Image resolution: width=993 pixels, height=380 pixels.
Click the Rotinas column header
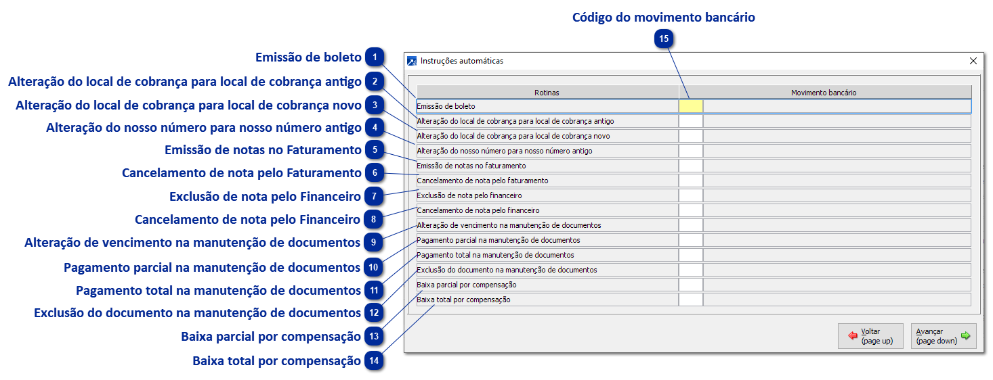(547, 92)
